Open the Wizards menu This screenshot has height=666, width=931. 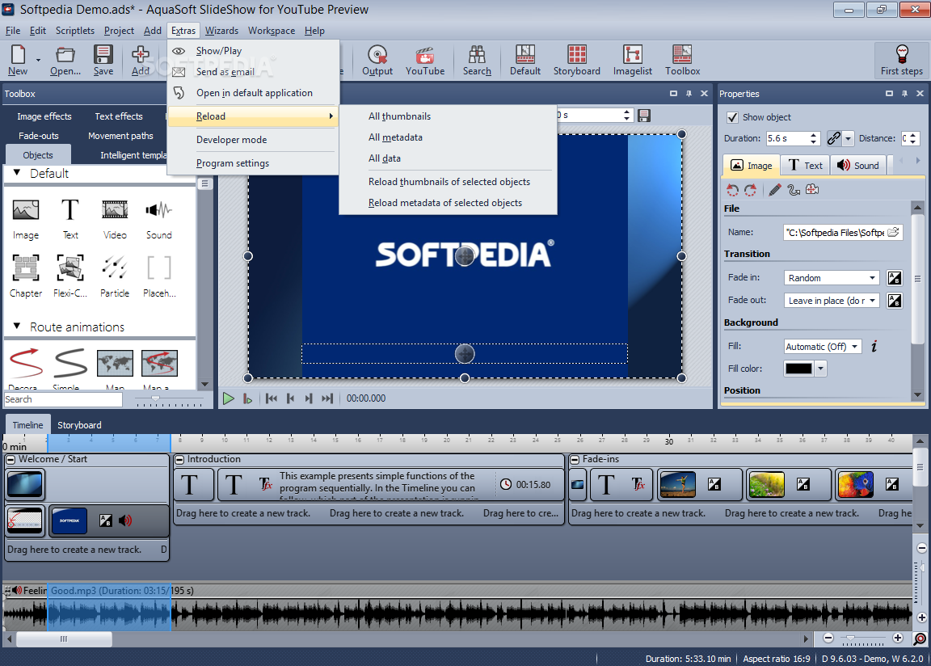(221, 30)
